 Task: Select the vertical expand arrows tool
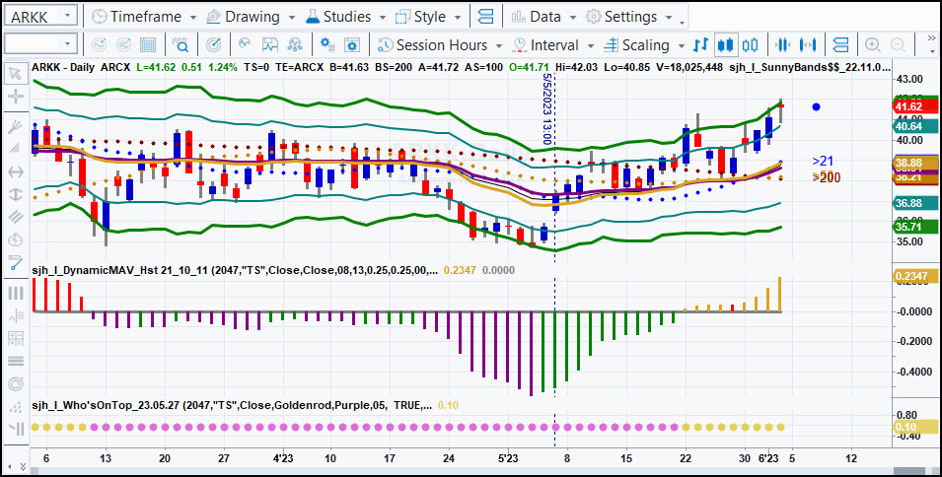coord(15,195)
